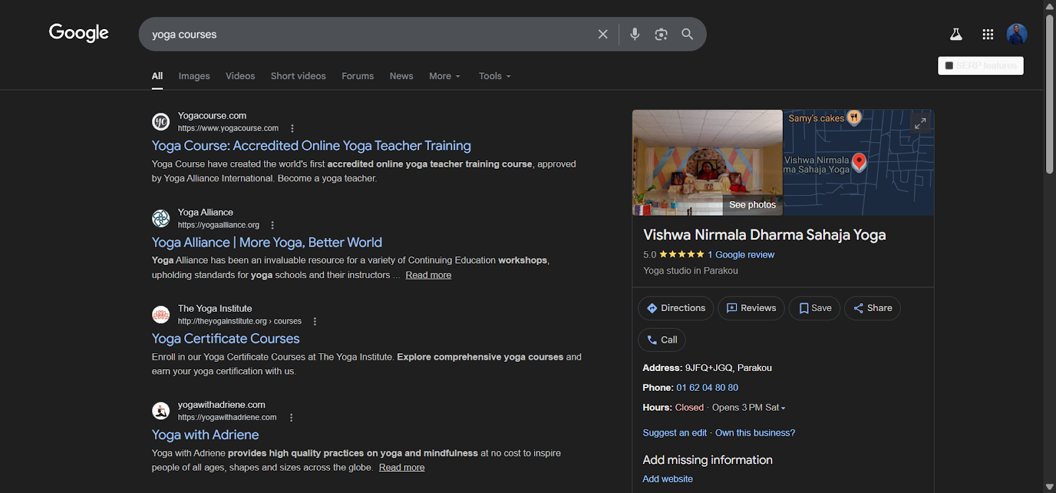This screenshot has height=493, width=1056.
Task: Open more options for Yoga Alliance result
Action: tap(273, 225)
